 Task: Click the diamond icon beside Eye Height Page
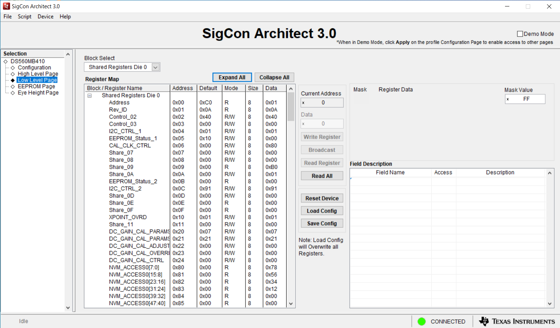[x=13, y=93]
